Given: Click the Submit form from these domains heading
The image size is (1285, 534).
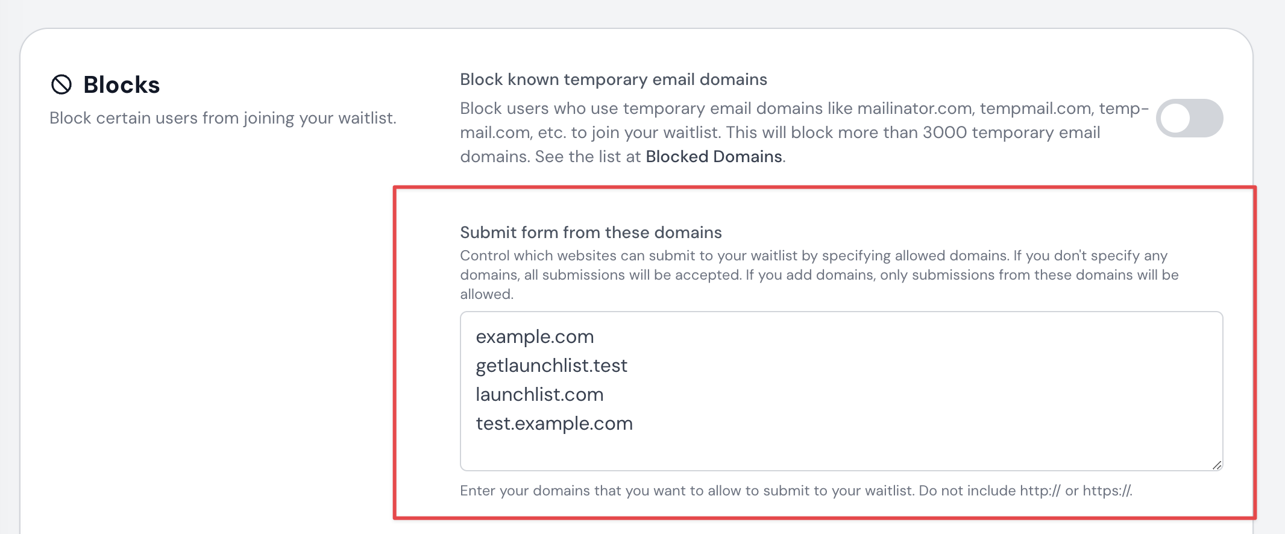Looking at the screenshot, I should pos(591,233).
